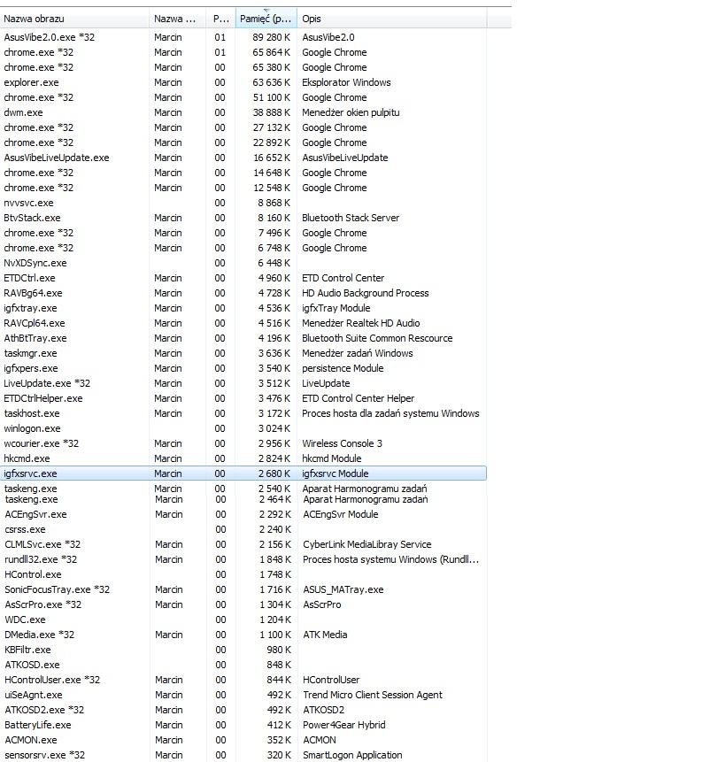Click the 'Opis' description column header
This screenshot has height=762, width=725.
pyautogui.click(x=391, y=19)
